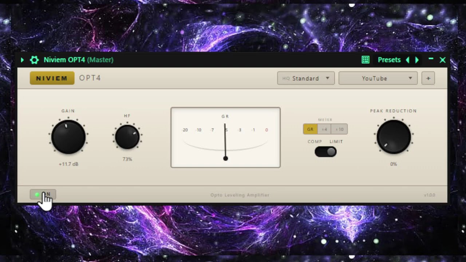Select the GR meter mode
Viewport: 466px width, 262px height.
(x=310, y=129)
